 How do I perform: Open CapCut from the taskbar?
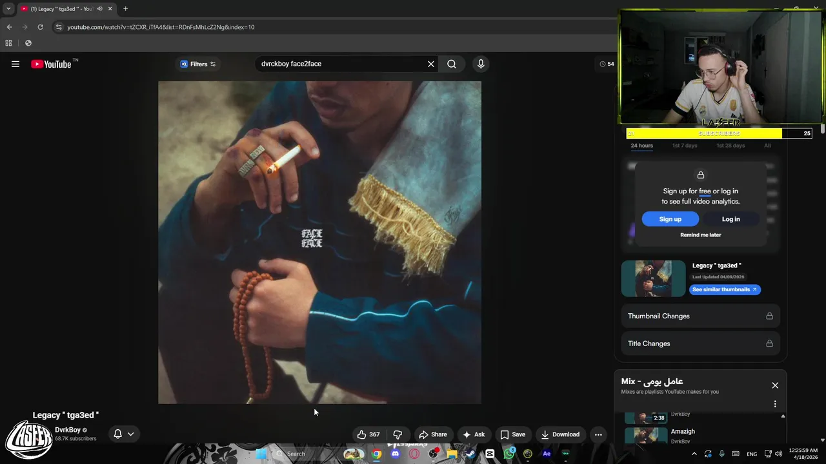point(490,454)
